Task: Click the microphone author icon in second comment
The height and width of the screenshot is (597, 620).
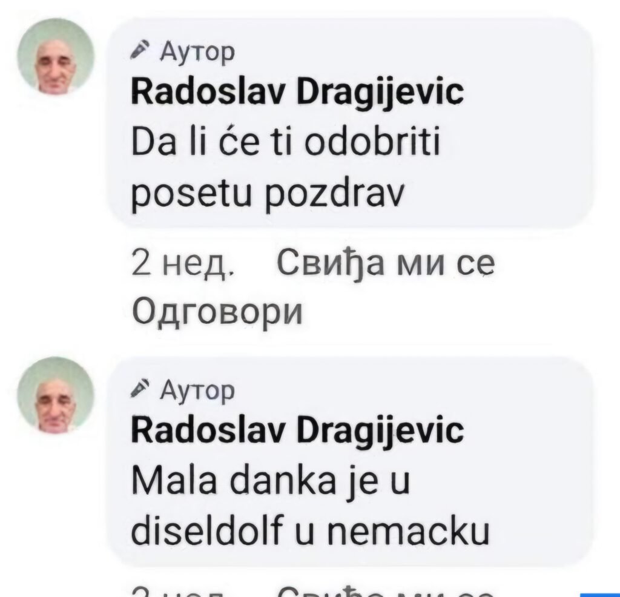Action: pos(140,390)
